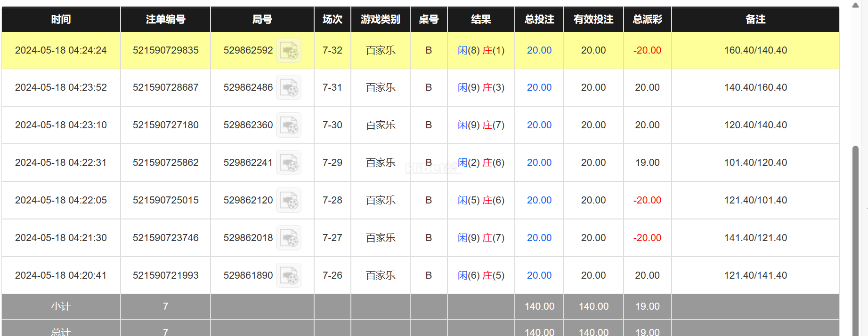Click the 备注 column header
Screen dimensions: 868x336
(x=755, y=19)
